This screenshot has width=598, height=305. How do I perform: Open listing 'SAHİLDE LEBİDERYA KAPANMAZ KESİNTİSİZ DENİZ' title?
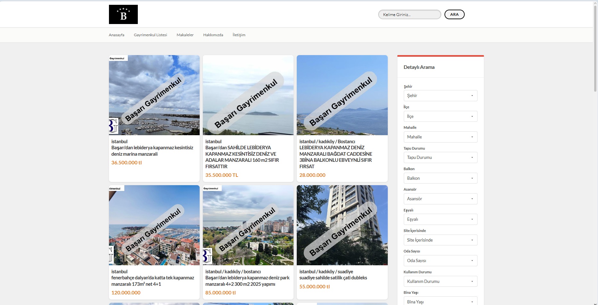pyautogui.click(x=242, y=157)
